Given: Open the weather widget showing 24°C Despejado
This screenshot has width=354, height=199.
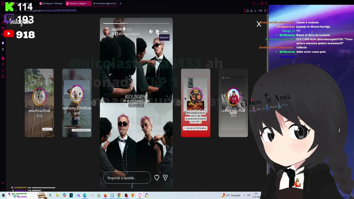Looking at the screenshot, I should (x=232, y=195).
